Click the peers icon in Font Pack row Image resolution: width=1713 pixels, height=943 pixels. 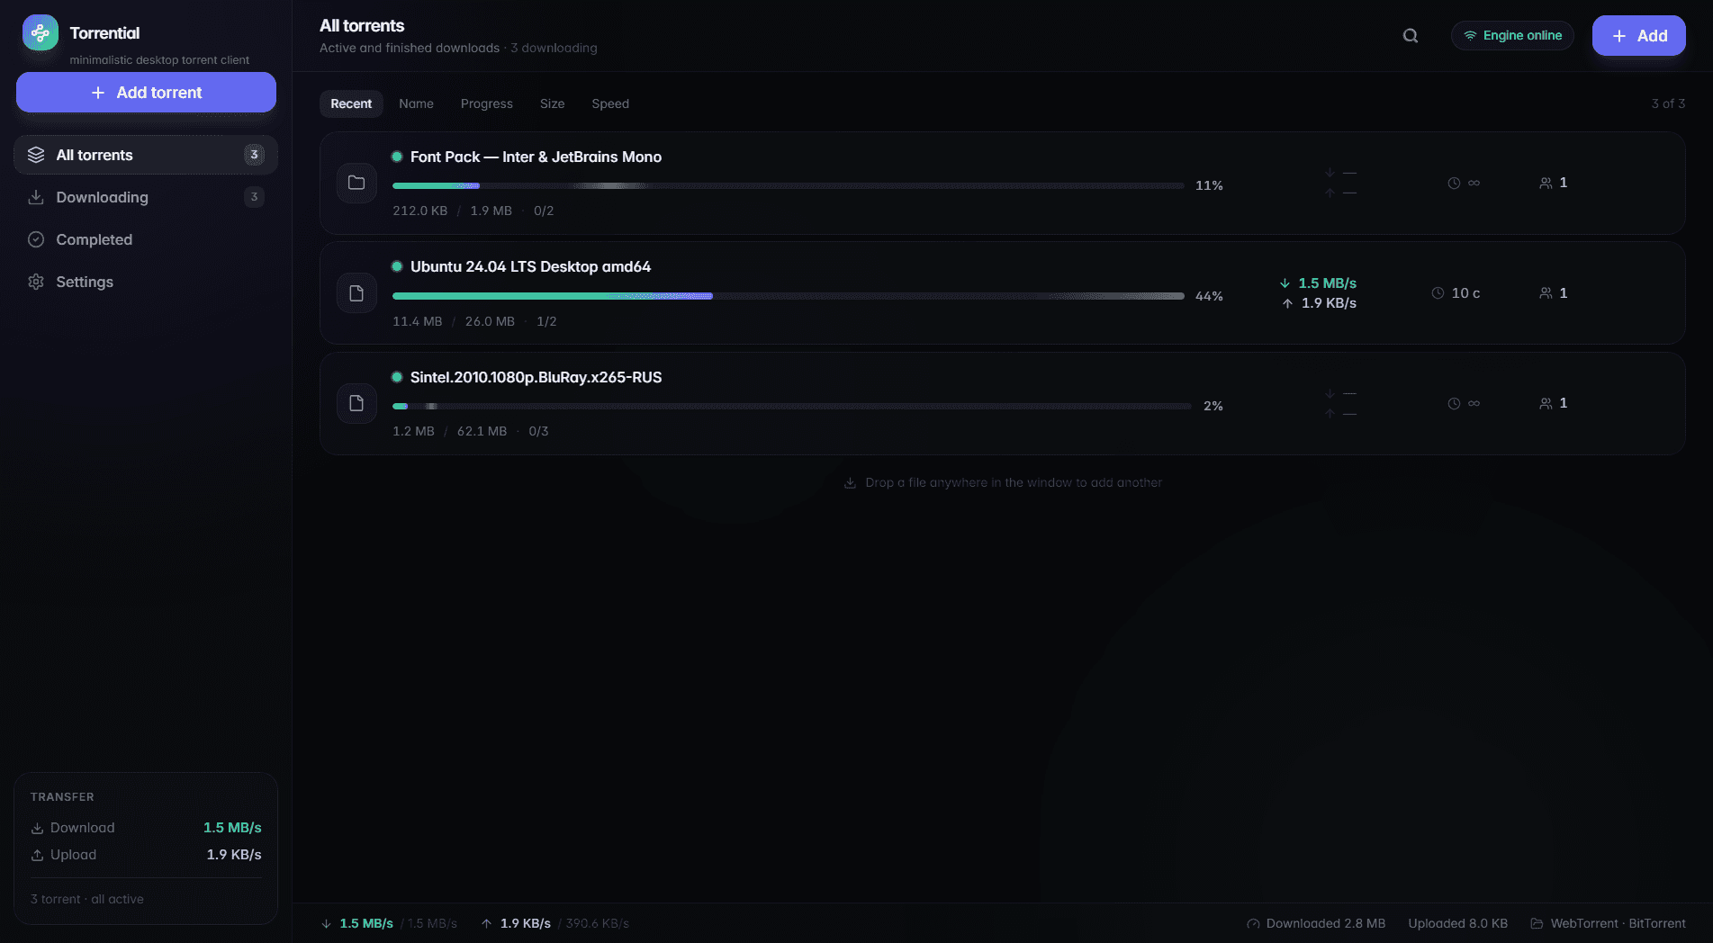point(1546,183)
